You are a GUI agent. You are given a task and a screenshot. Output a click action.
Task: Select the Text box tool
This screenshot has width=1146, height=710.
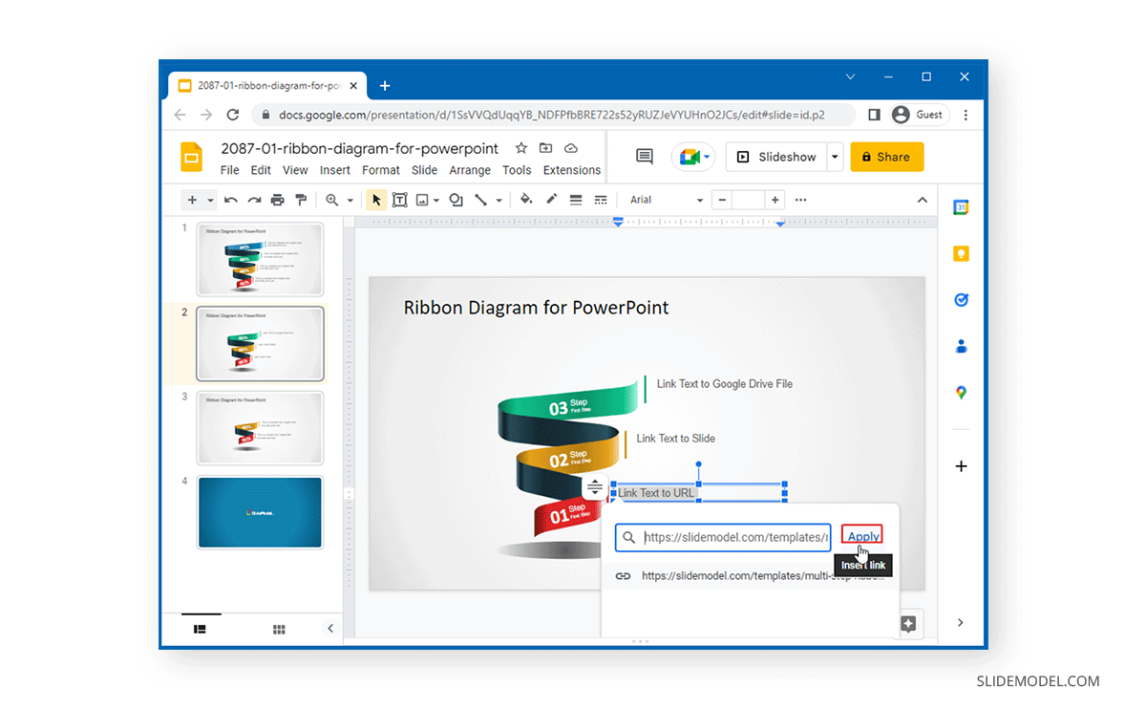[400, 200]
